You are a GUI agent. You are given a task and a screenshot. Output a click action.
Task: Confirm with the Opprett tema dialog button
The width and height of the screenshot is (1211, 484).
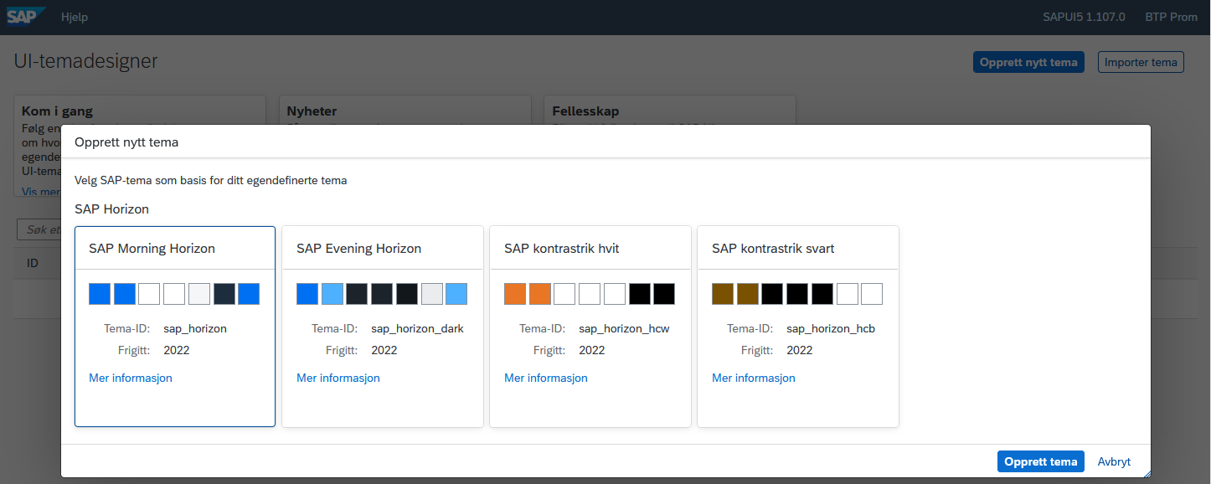(x=1040, y=461)
